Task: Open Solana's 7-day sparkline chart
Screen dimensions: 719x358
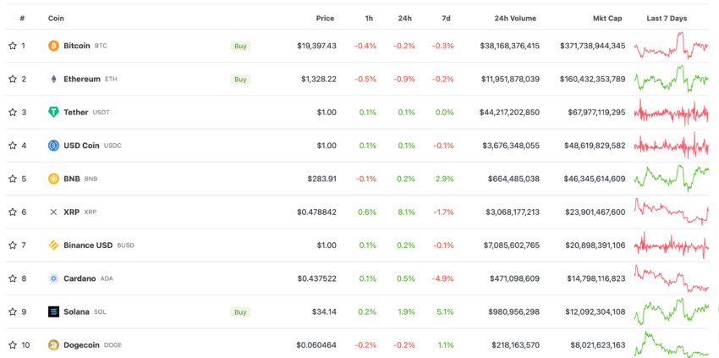Action: coord(672,311)
